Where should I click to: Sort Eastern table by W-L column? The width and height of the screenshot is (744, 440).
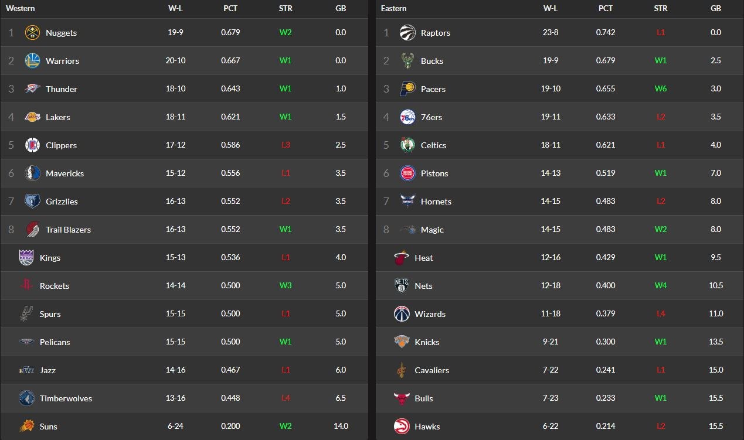point(551,9)
